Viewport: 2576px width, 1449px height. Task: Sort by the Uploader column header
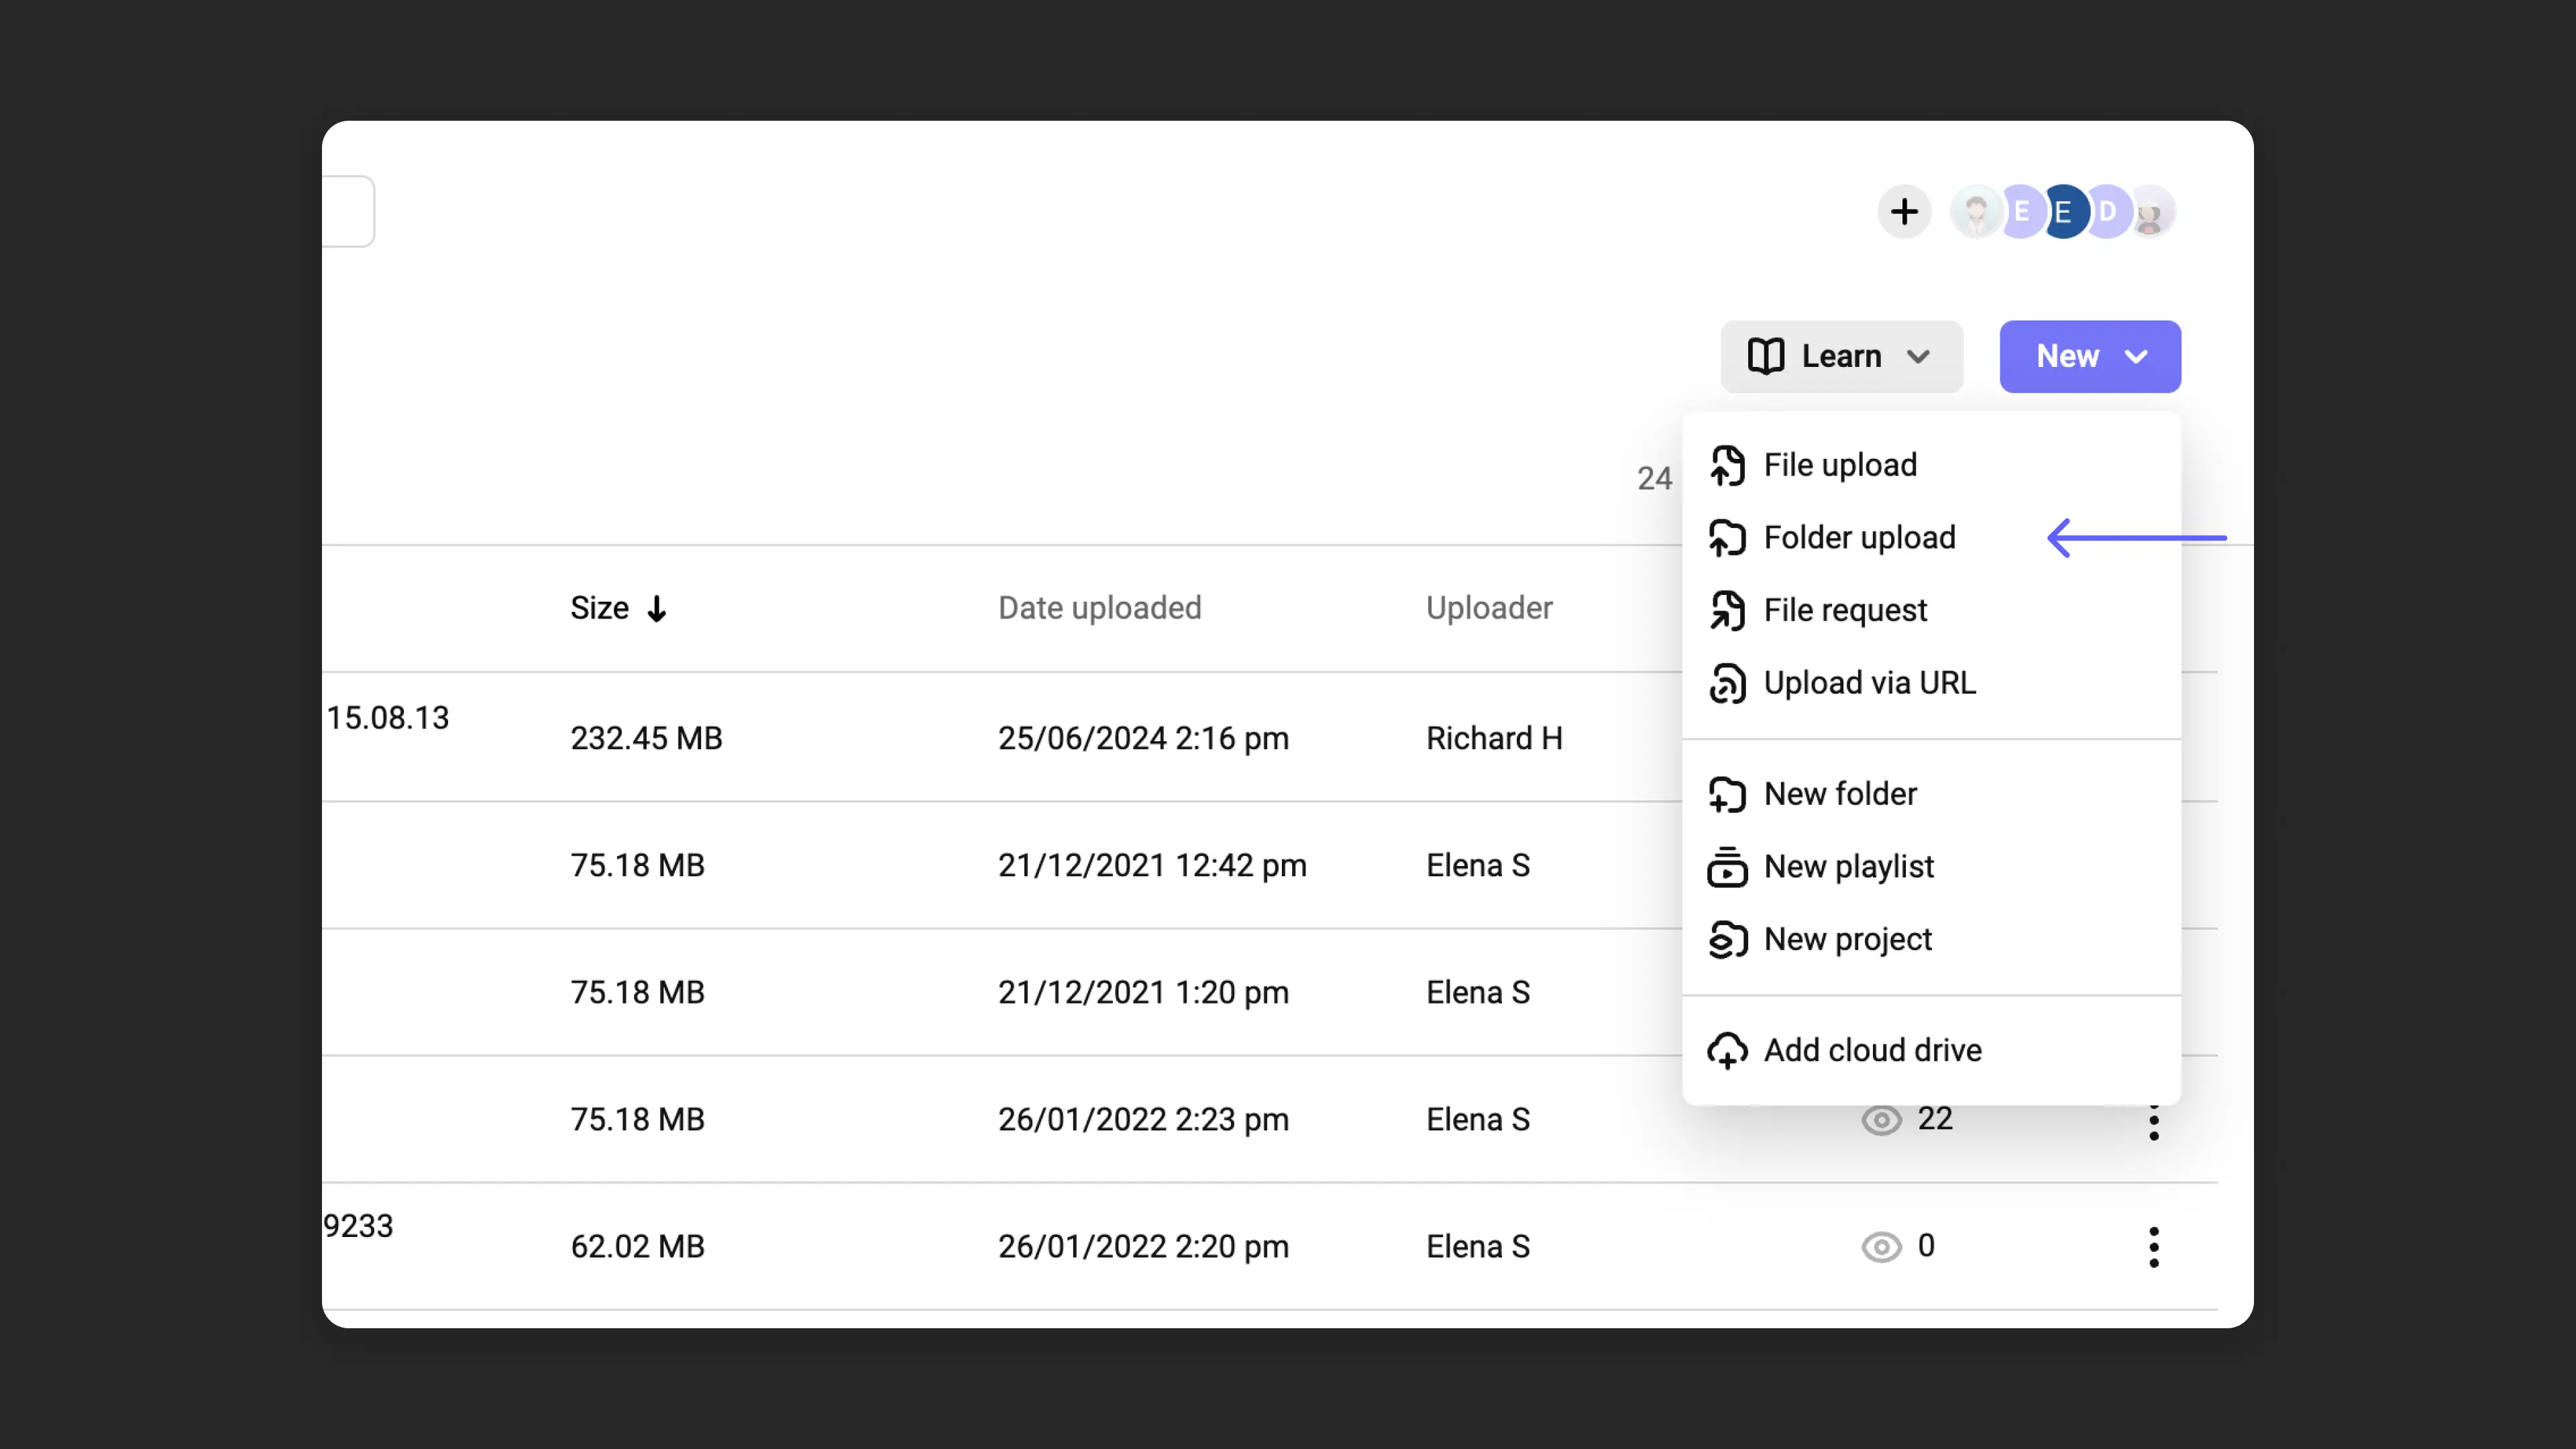tap(1489, 608)
